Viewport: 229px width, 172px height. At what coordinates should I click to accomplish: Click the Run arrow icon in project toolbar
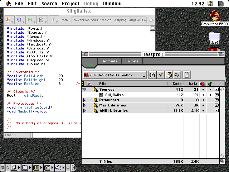tap(177, 75)
